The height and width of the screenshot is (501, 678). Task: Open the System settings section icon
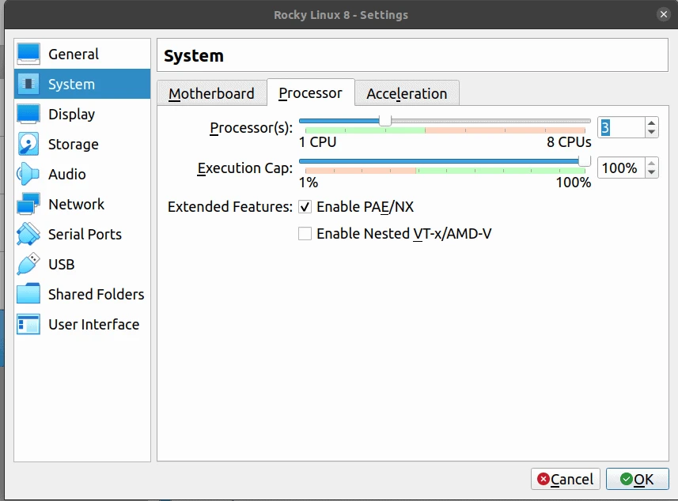click(28, 84)
